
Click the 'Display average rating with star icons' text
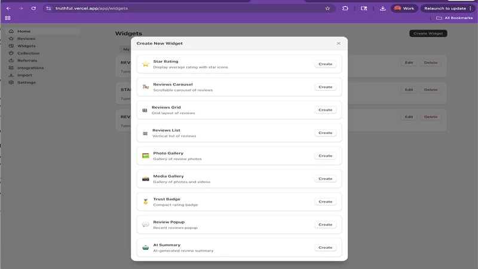(x=191, y=67)
